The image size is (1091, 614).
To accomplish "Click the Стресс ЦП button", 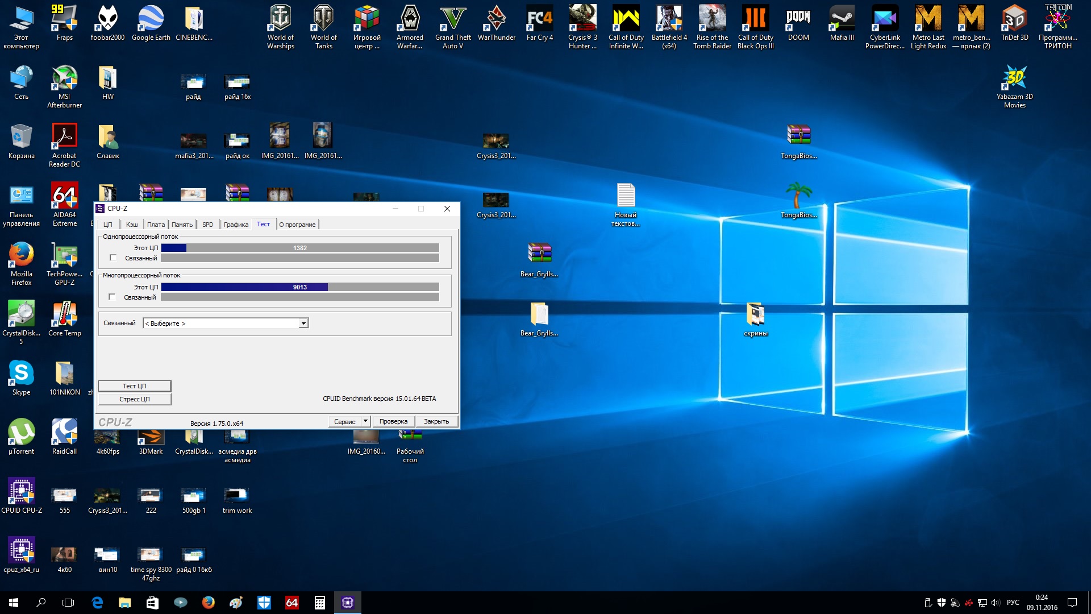I will coord(135,399).
